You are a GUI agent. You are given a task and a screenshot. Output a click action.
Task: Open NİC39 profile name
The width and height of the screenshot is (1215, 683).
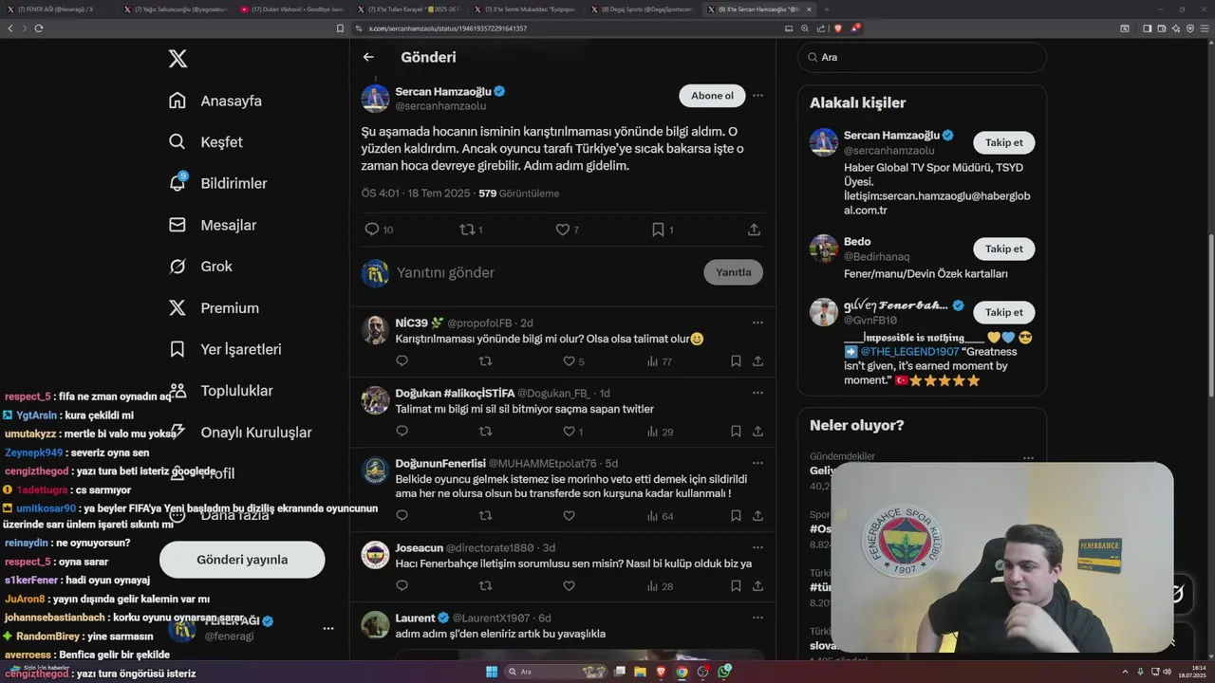pos(412,323)
